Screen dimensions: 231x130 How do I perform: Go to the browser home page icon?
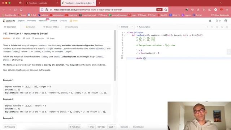(x=21, y=10)
